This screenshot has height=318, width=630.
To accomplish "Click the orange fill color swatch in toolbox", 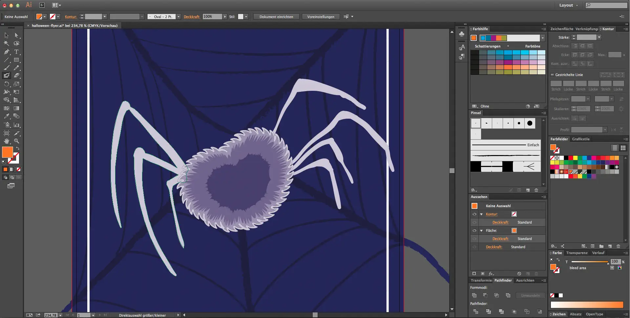I will [7, 152].
